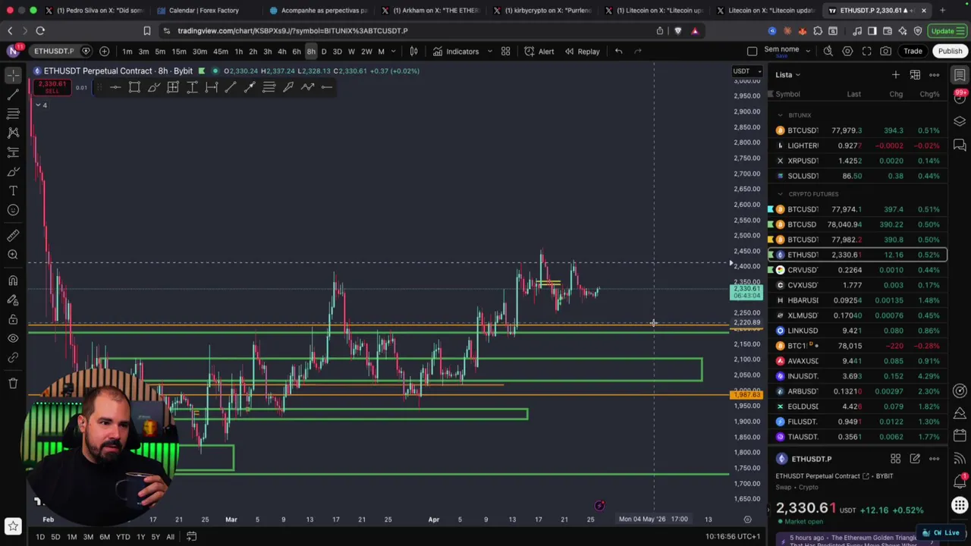Screen dimensions: 971x546
Task: Open the Fibonacci and Gann tools
Action: (x=13, y=114)
